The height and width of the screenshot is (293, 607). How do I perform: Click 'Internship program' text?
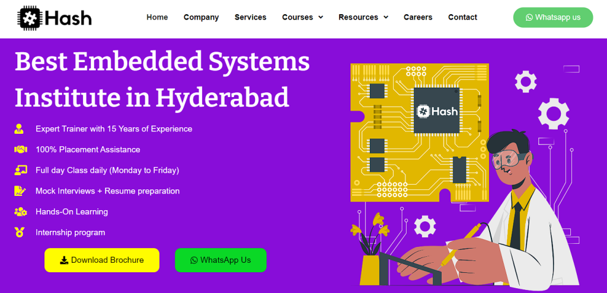coord(70,232)
